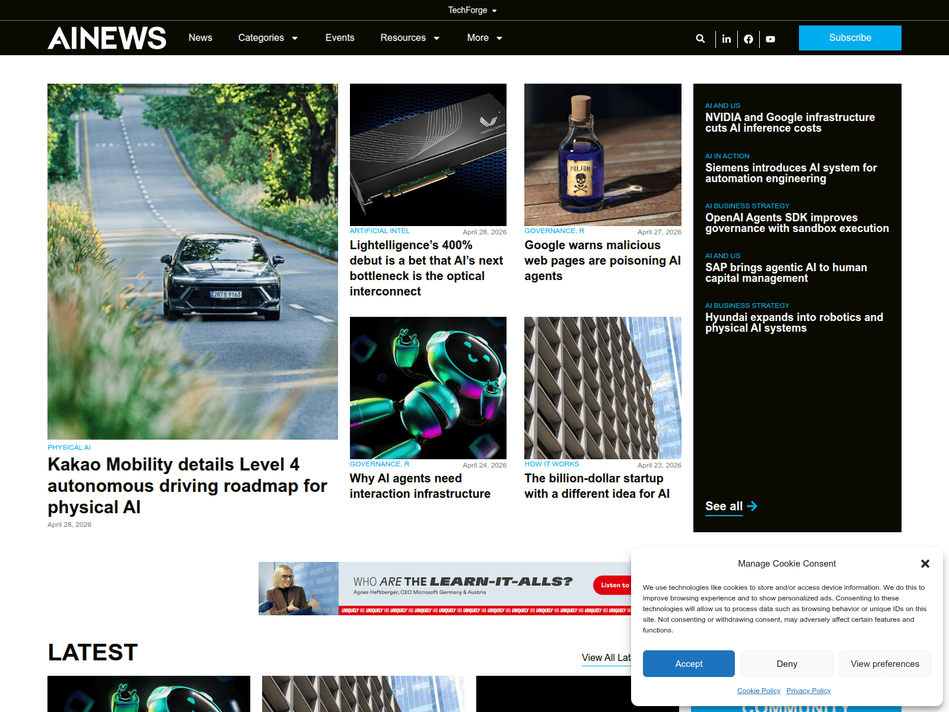The width and height of the screenshot is (949, 712).
Task: Open the News menu item
Action: point(200,38)
